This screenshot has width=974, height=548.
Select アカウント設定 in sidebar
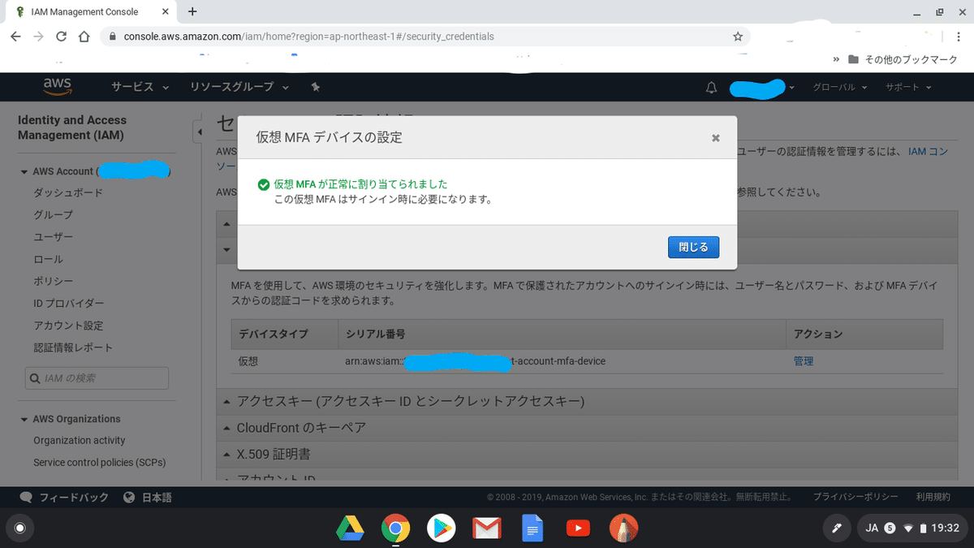(68, 326)
